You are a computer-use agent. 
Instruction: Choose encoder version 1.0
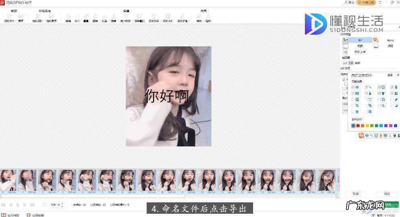[x=351, y=63]
